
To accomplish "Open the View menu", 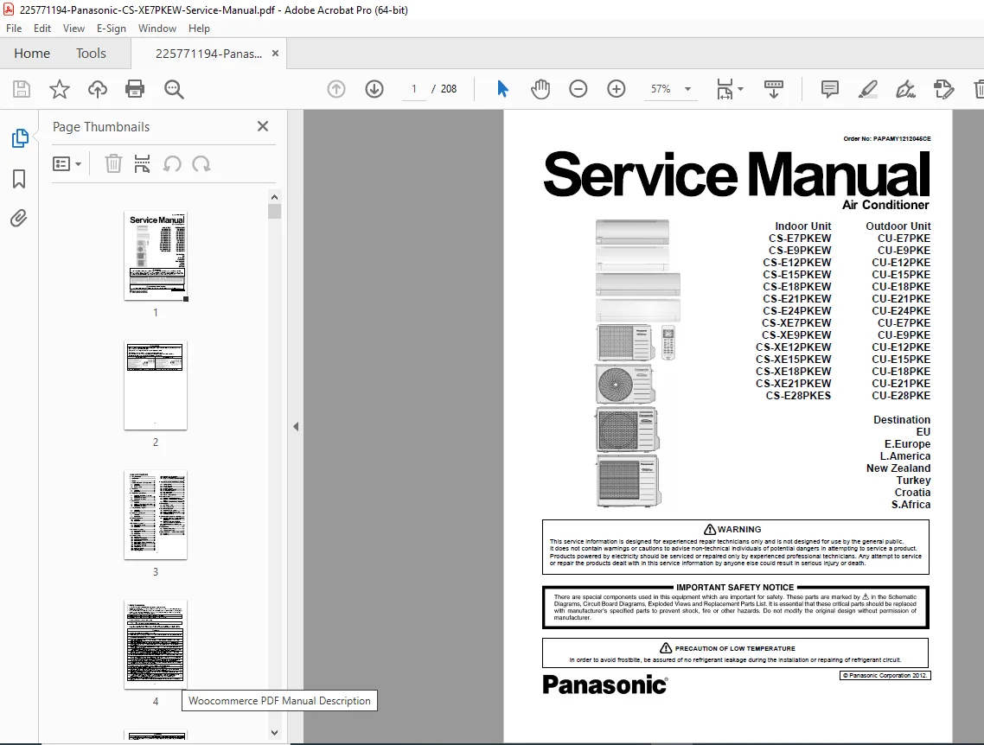I will pyautogui.click(x=73, y=29).
